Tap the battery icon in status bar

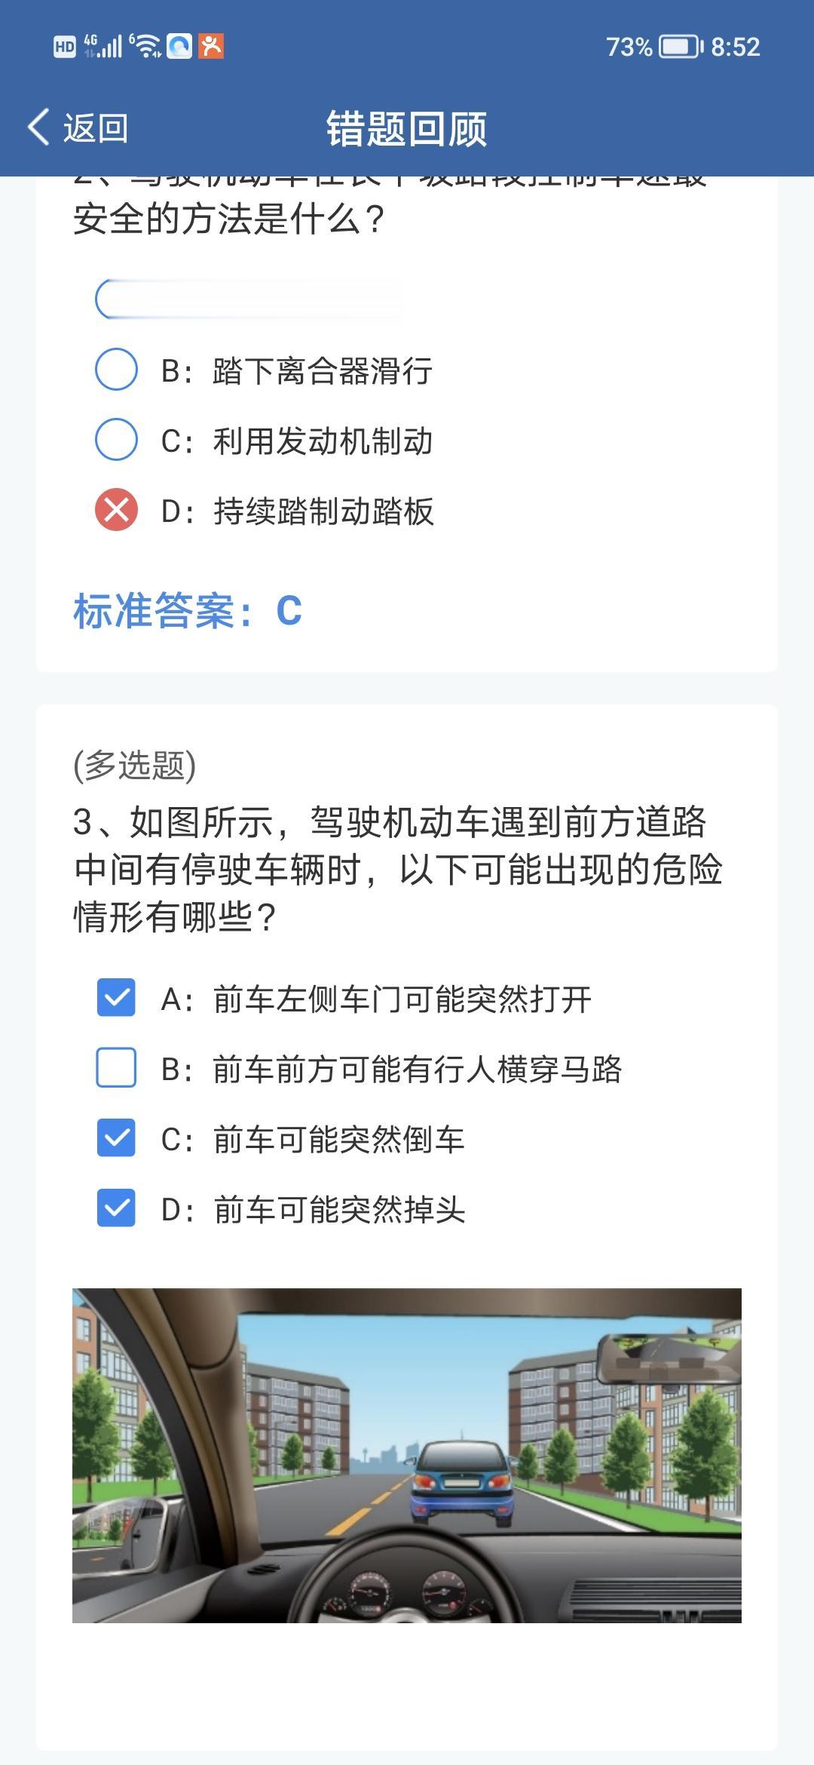coord(681,47)
